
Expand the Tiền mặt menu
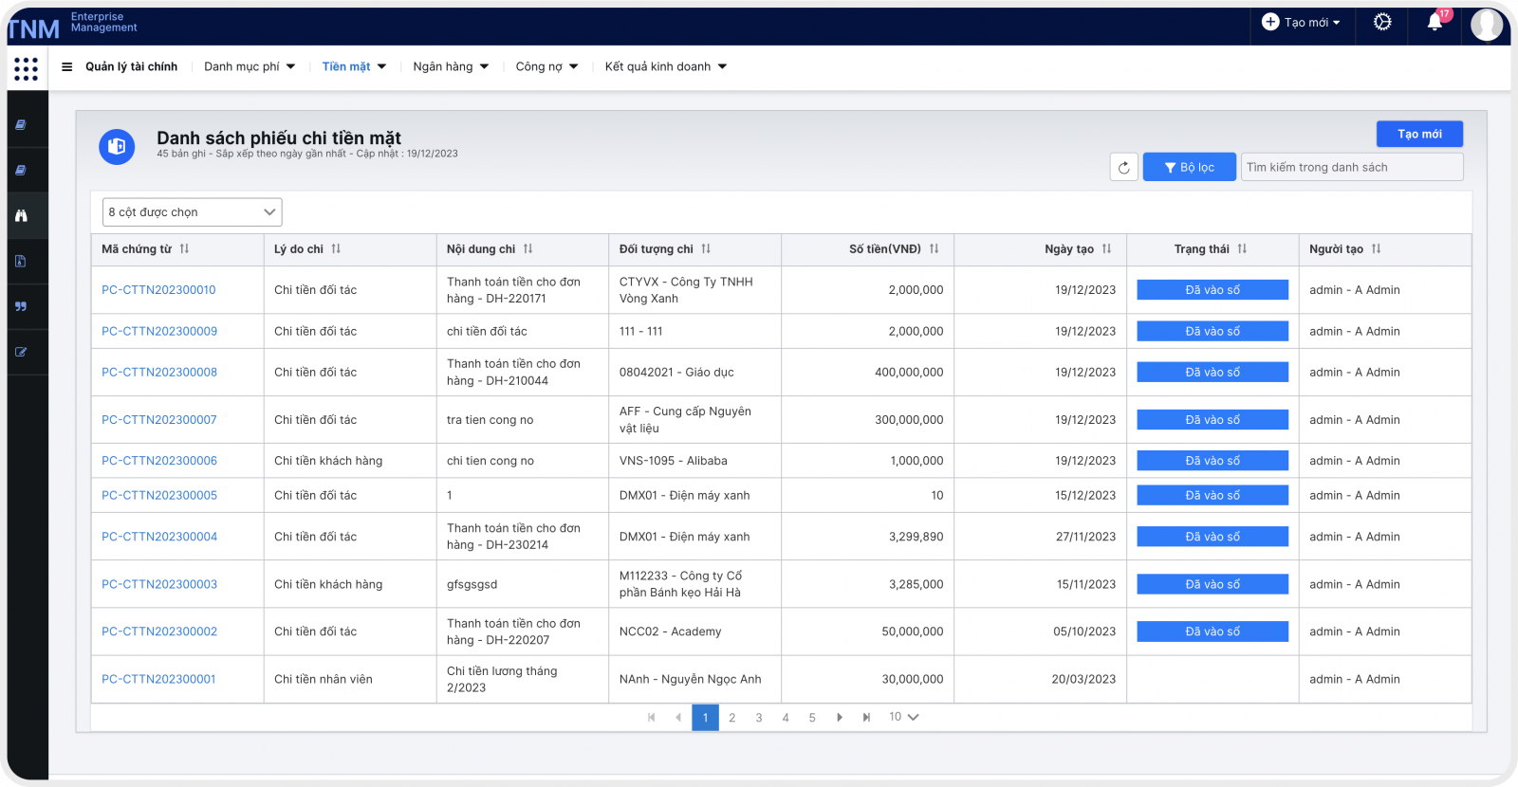(x=354, y=67)
